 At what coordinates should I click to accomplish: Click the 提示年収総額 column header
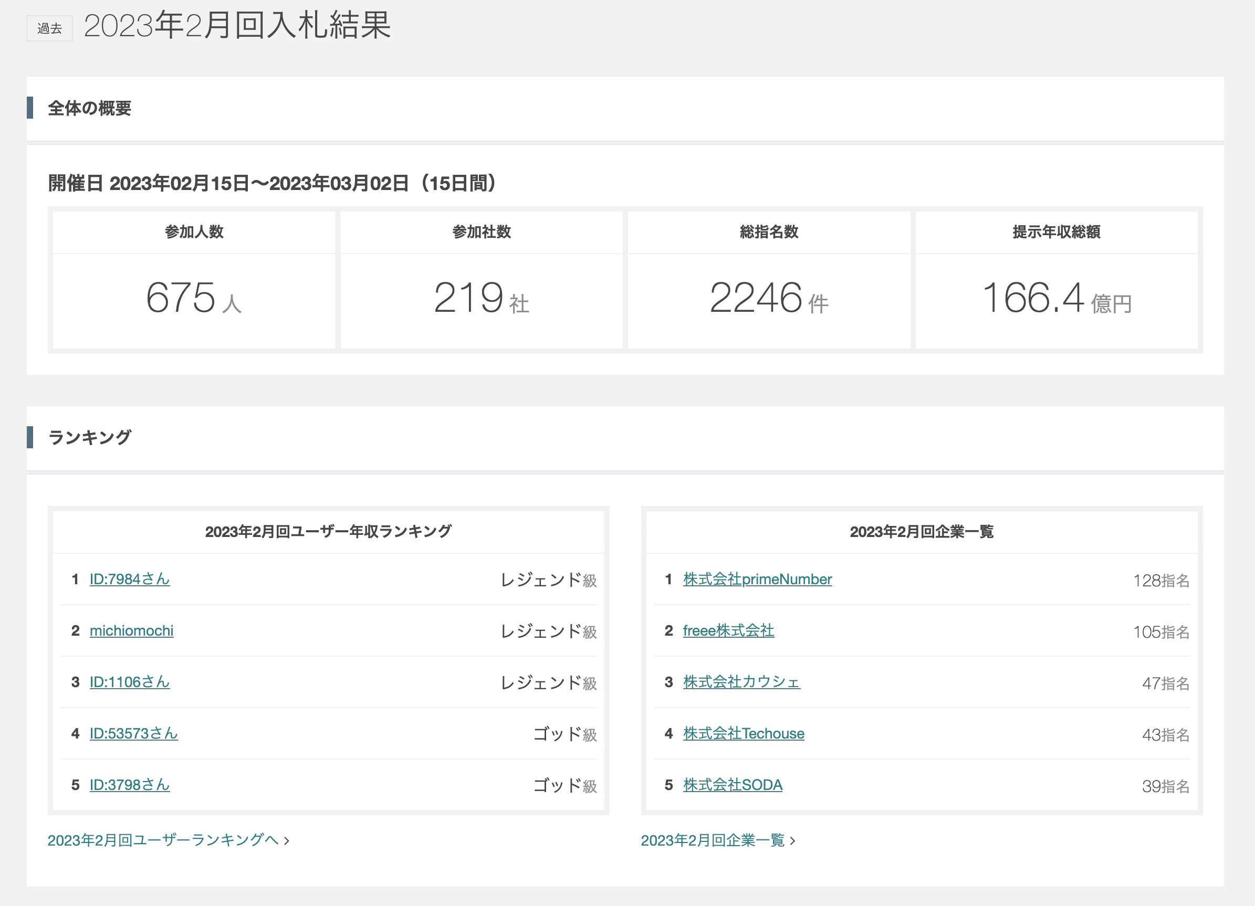[1057, 232]
